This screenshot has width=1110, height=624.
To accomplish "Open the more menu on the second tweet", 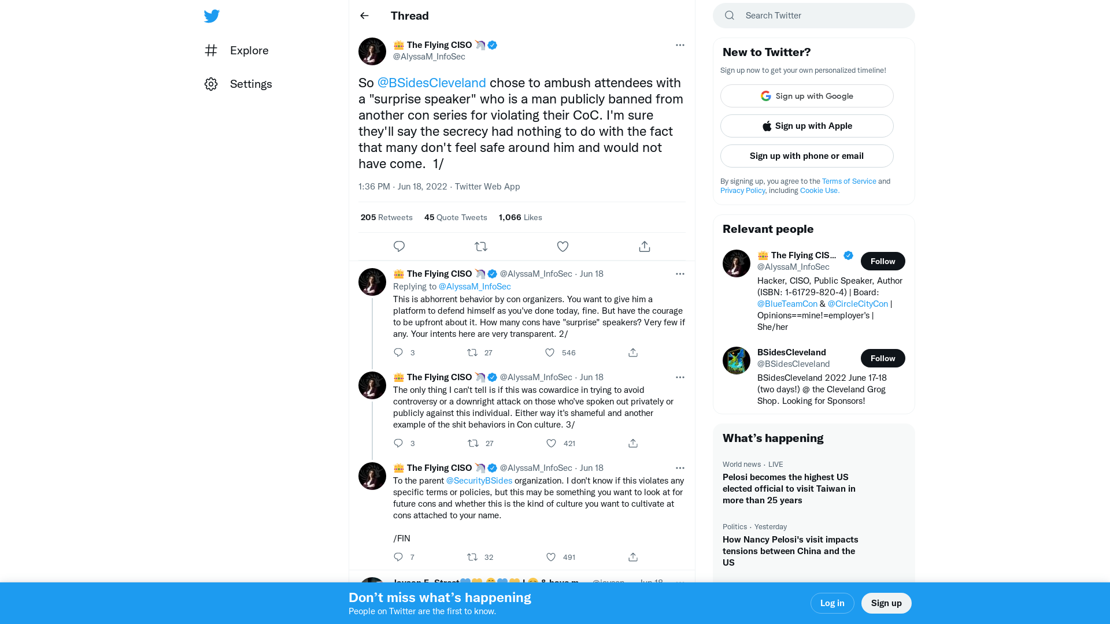I will coord(680,274).
